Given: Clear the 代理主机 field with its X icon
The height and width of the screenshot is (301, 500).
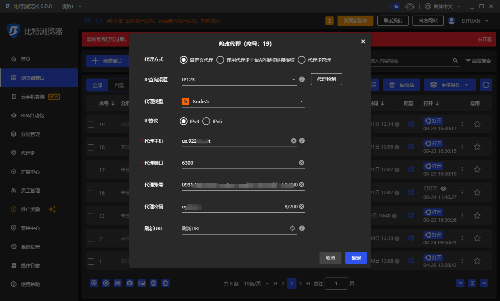Looking at the screenshot, I should (294, 141).
